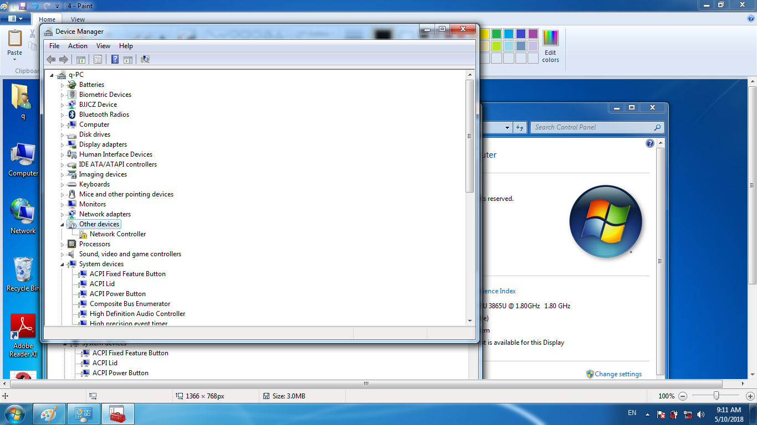Image resolution: width=757 pixels, height=425 pixels.
Task: Click the Paint zoom slider handle
Action: [717, 396]
